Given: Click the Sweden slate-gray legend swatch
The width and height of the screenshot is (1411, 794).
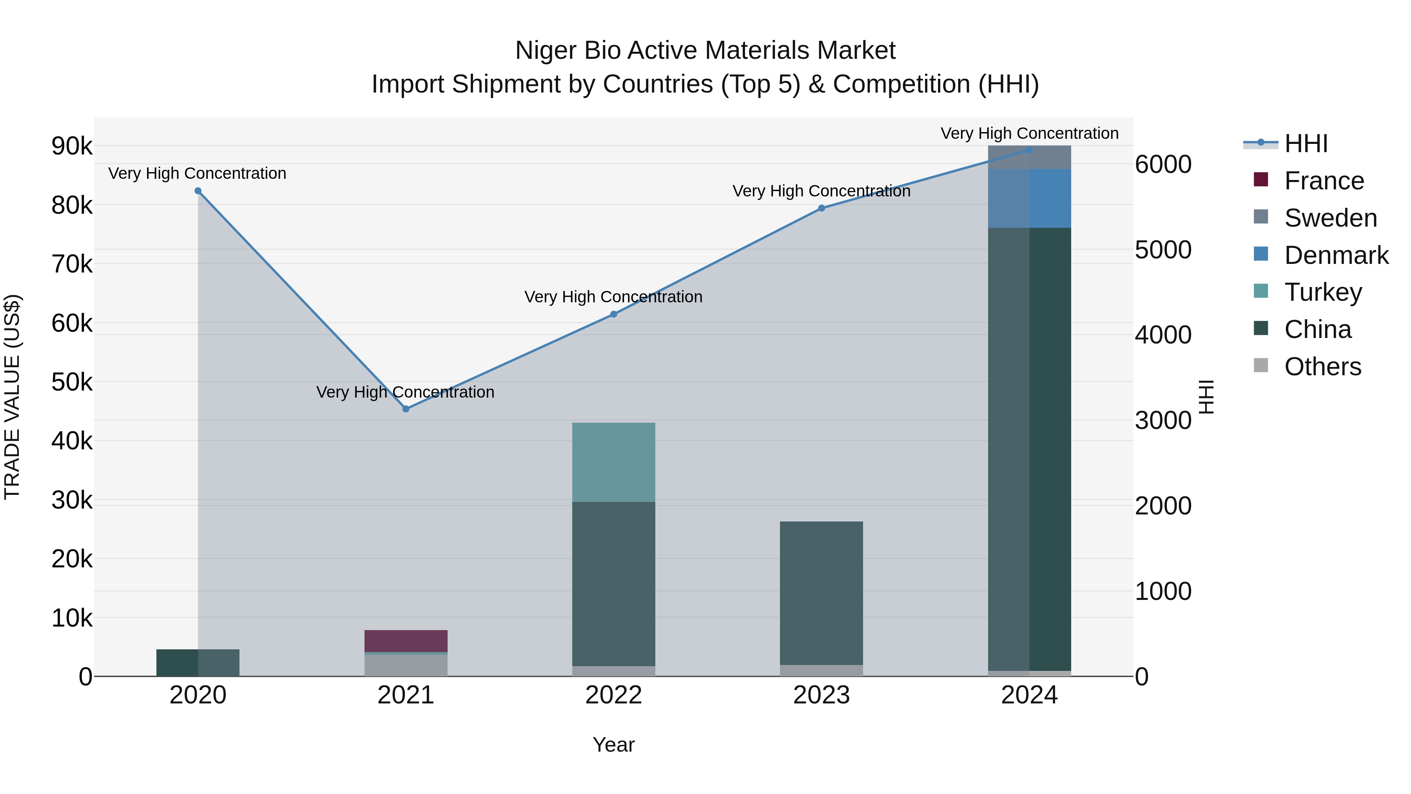Looking at the screenshot, I should pyautogui.click(x=1260, y=217).
